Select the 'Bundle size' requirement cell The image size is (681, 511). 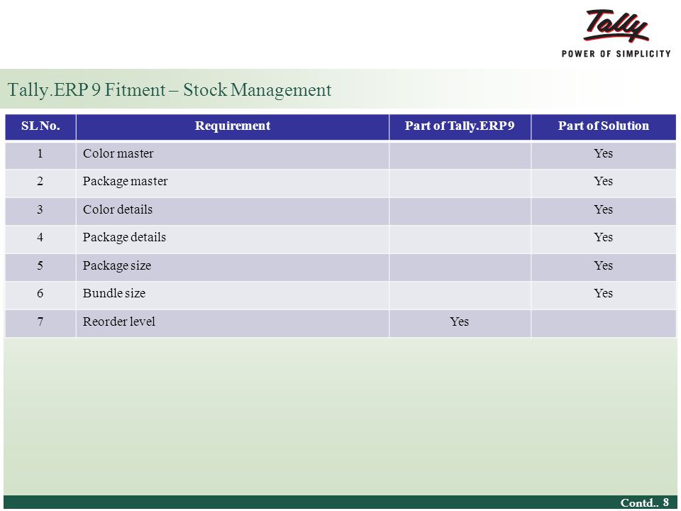233,295
